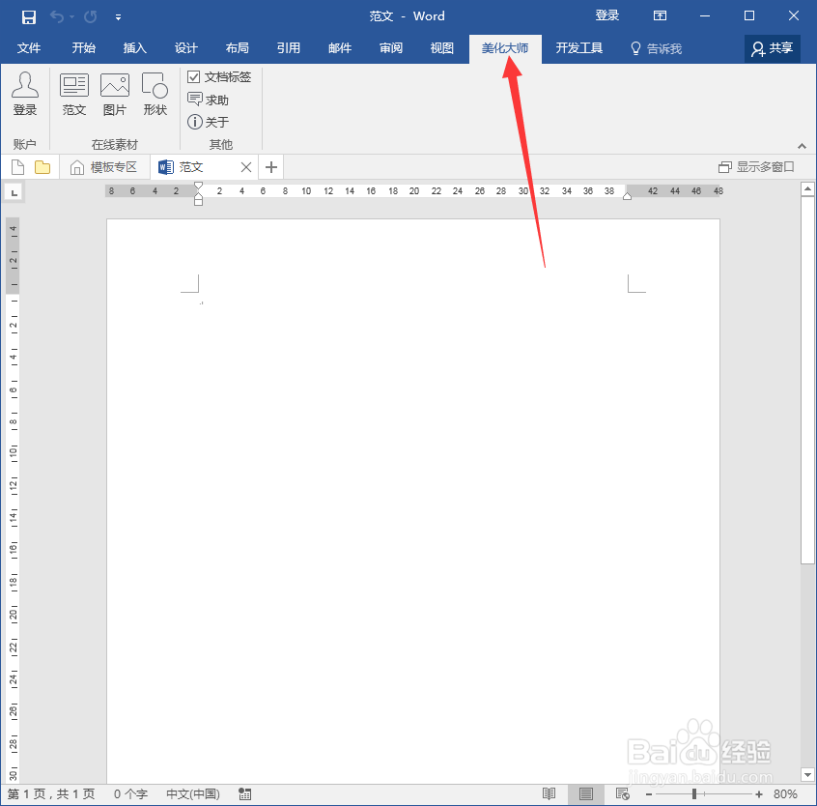The height and width of the screenshot is (806, 817).
Task: Switch to the 引用 tab
Action: pos(288,48)
